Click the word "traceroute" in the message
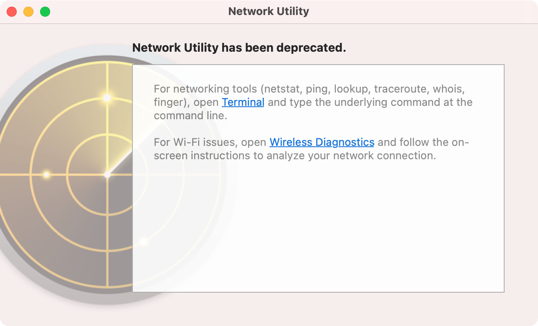 click(x=401, y=89)
